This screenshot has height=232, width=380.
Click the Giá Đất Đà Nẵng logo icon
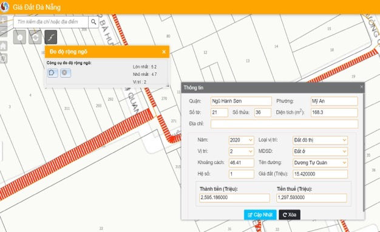tap(4, 7)
